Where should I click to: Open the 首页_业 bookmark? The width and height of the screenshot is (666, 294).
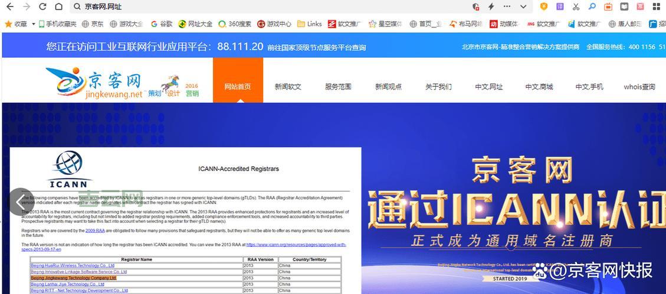(425, 24)
